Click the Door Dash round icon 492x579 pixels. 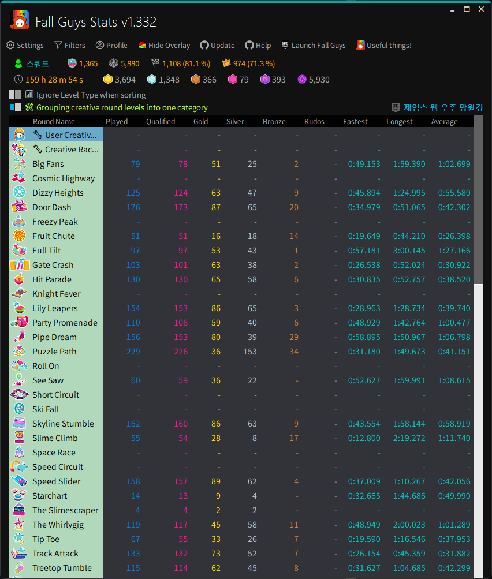[x=19, y=207]
